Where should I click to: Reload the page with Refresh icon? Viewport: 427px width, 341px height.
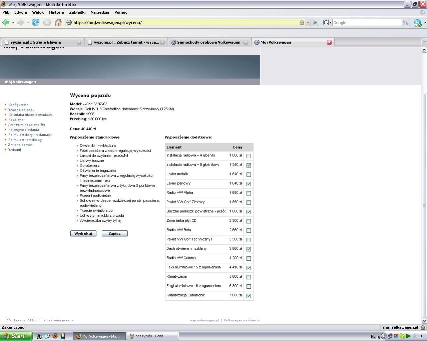(x=36, y=22)
